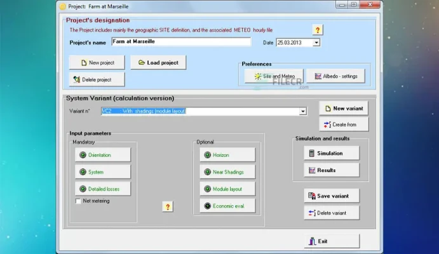Click the Create from variant button
The height and width of the screenshot is (254, 439).
coord(344,124)
